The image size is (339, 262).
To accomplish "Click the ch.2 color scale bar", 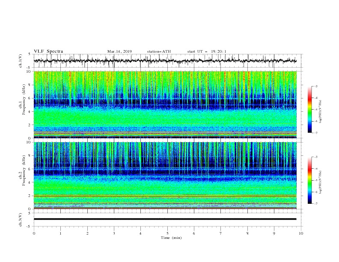I will coord(309,180).
